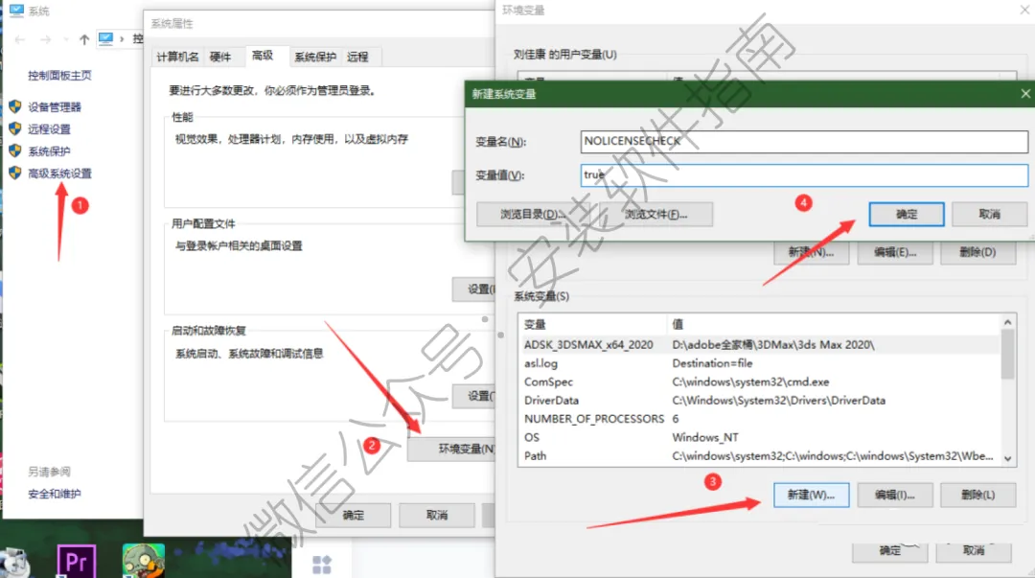Open Device Manager shield link in System window
1035x578 pixels.
(x=54, y=107)
